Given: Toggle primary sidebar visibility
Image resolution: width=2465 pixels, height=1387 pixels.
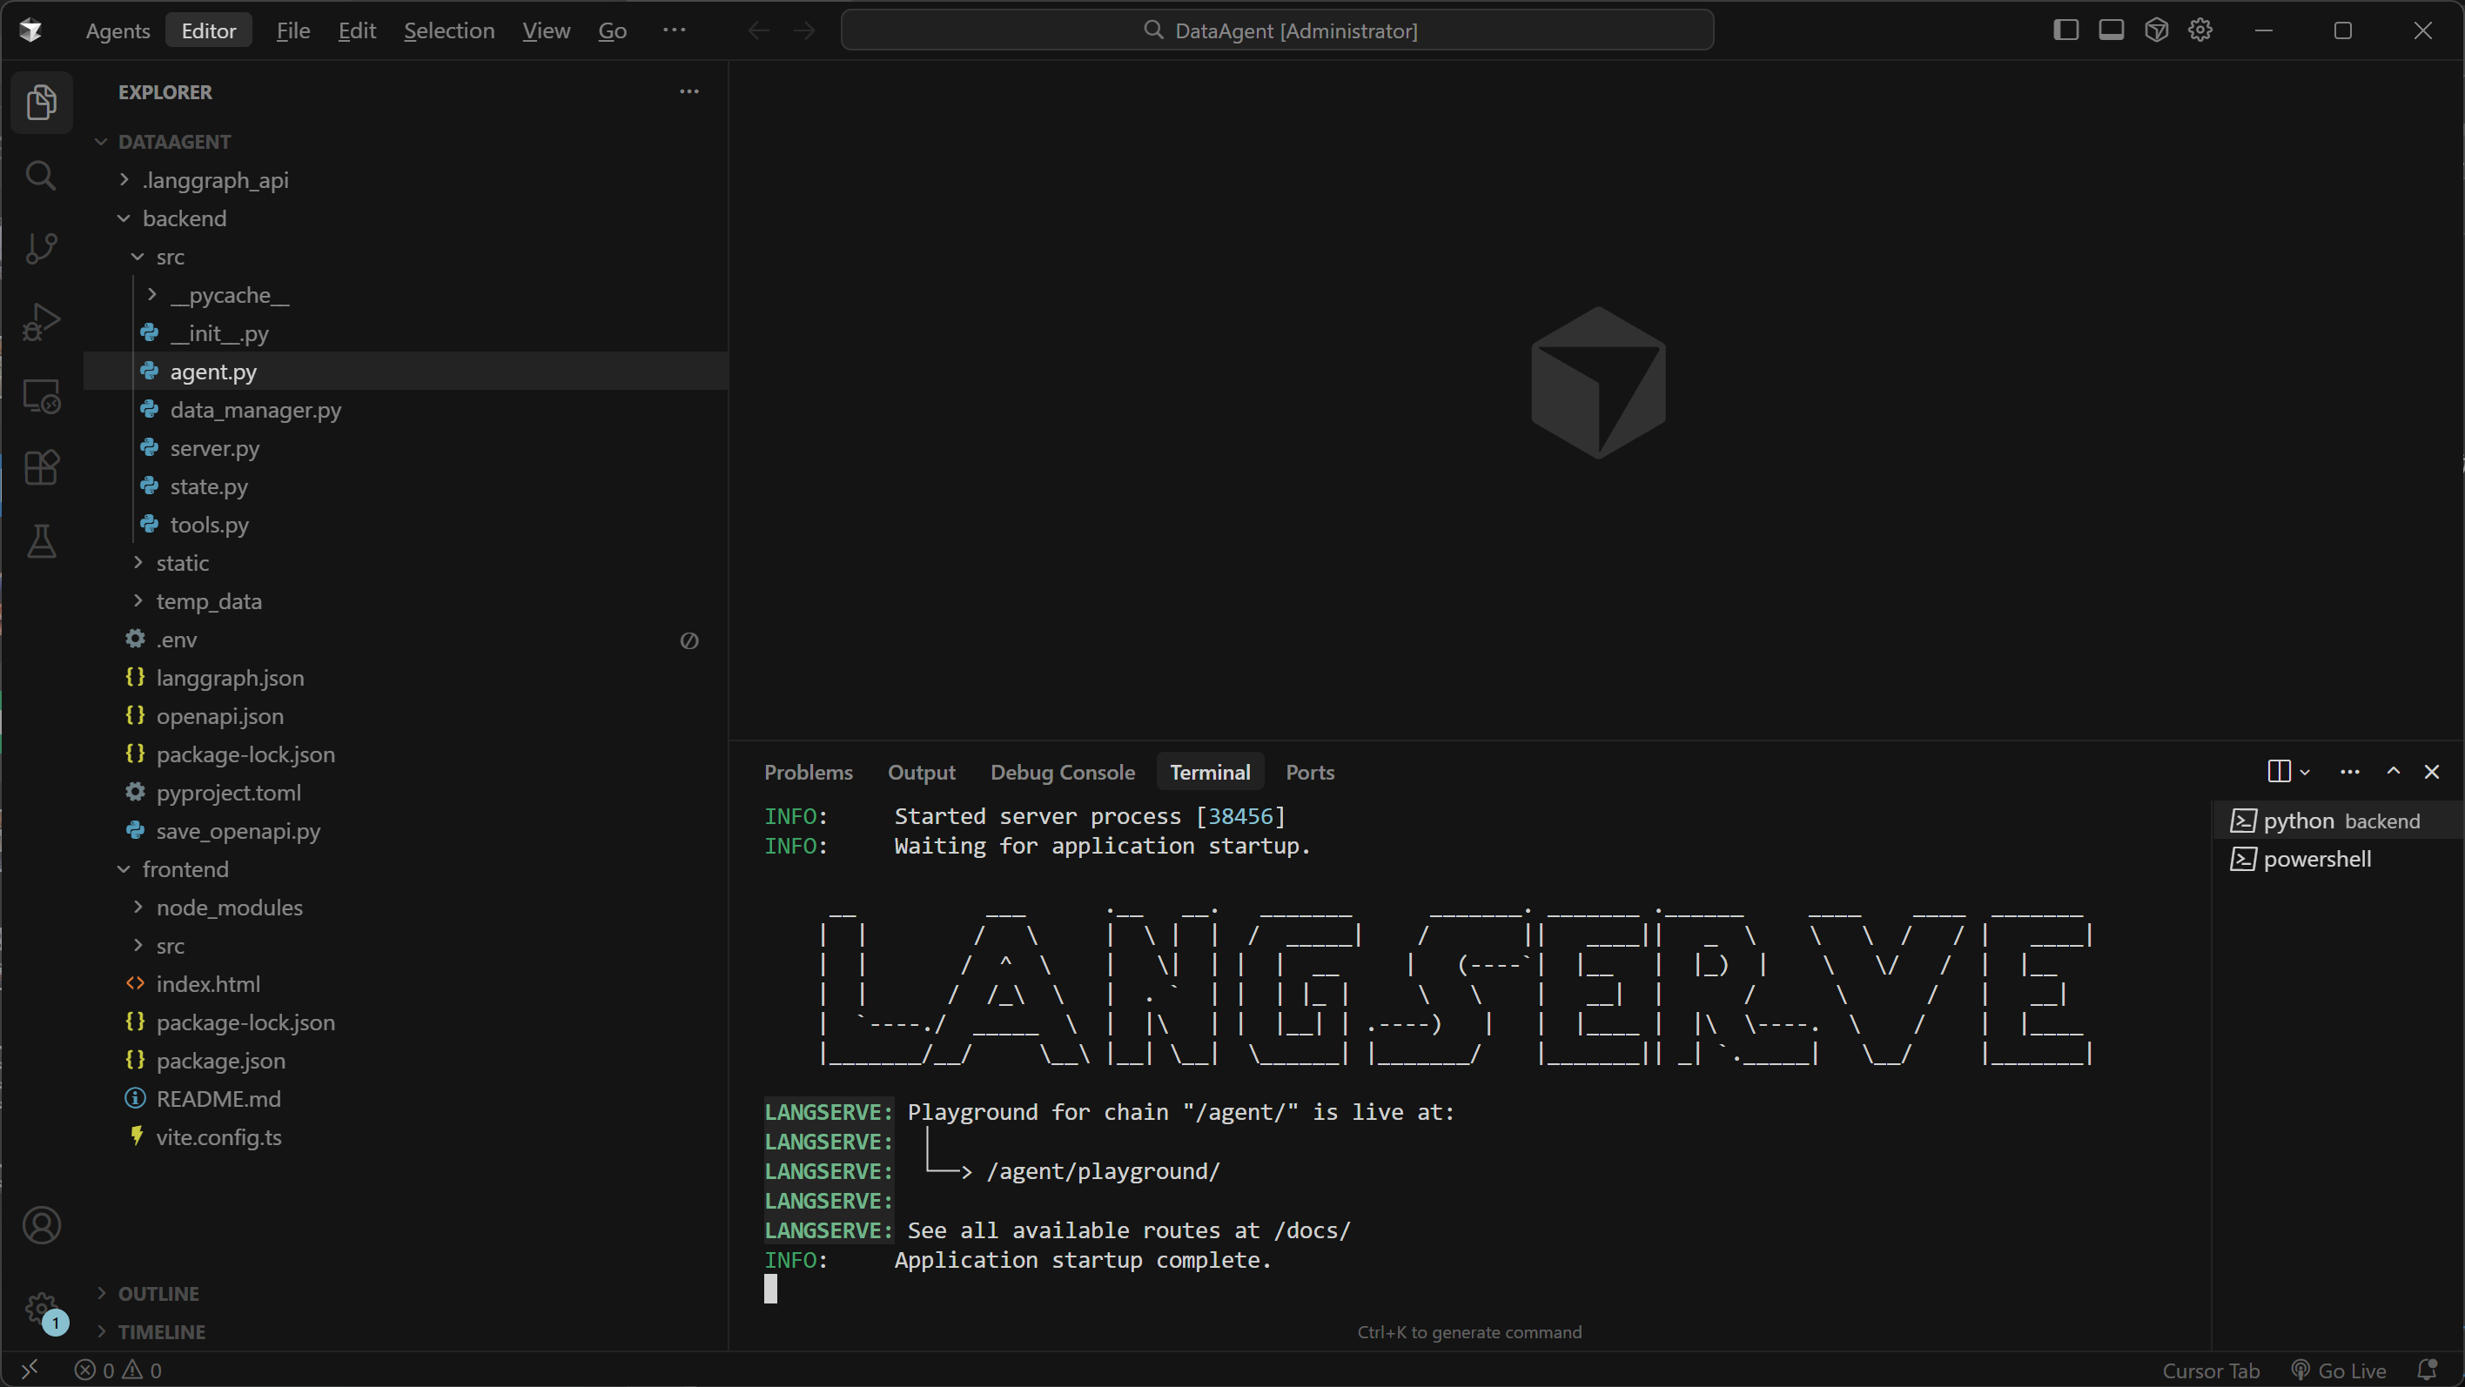Looking at the screenshot, I should pyautogui.click(x=2066, y=30).
